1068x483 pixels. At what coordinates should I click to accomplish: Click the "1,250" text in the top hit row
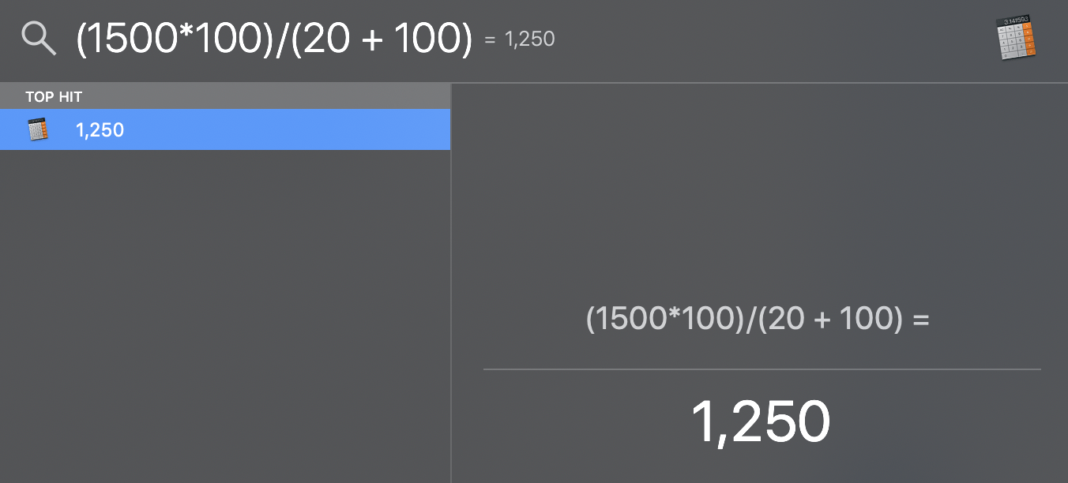(x=100, y=130)
